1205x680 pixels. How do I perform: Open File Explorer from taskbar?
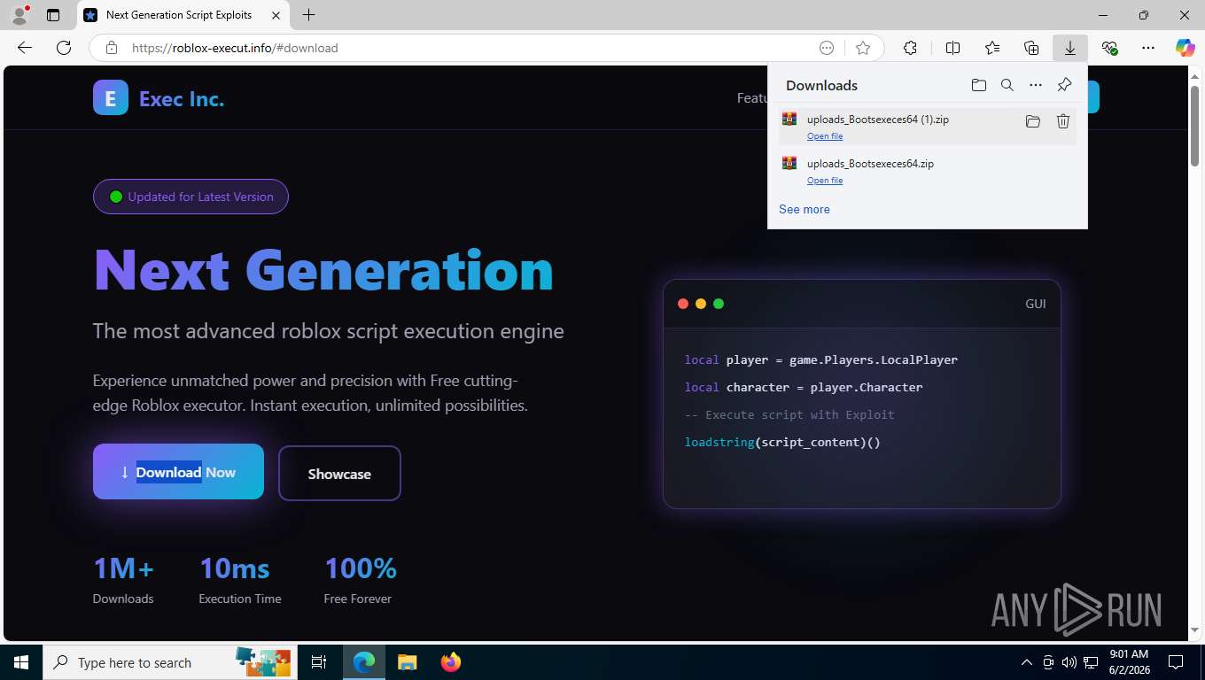click(x=407, y=662)
